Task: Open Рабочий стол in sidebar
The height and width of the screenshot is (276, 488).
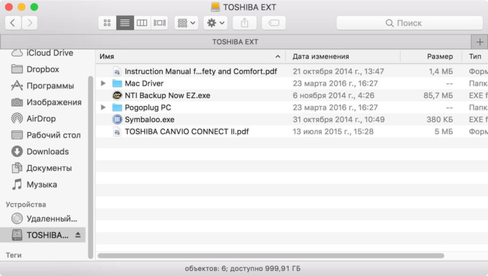Action: point(46,135)
